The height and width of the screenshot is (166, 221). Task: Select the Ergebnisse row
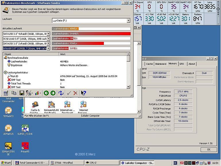65,65
